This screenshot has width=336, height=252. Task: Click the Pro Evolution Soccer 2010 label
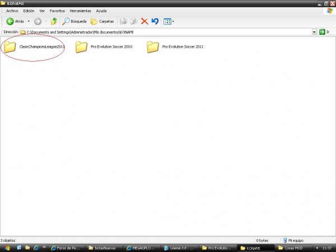pos(111,46)
